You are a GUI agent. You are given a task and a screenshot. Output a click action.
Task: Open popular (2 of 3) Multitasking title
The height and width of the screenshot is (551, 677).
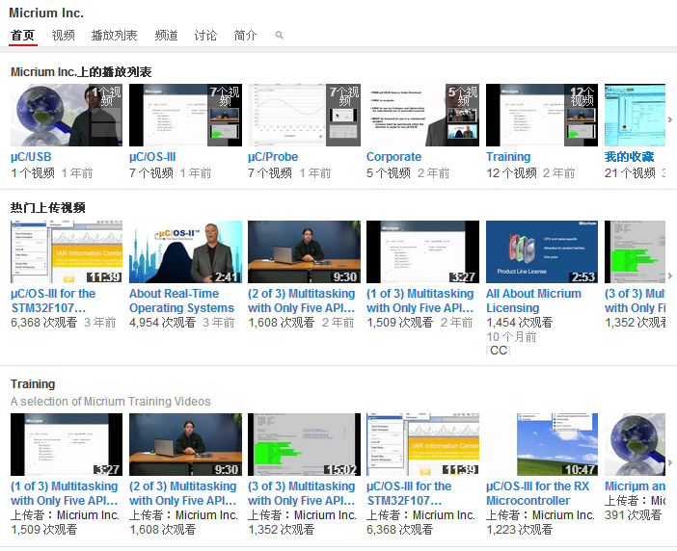pyautogui.click(x=301, y=301)
